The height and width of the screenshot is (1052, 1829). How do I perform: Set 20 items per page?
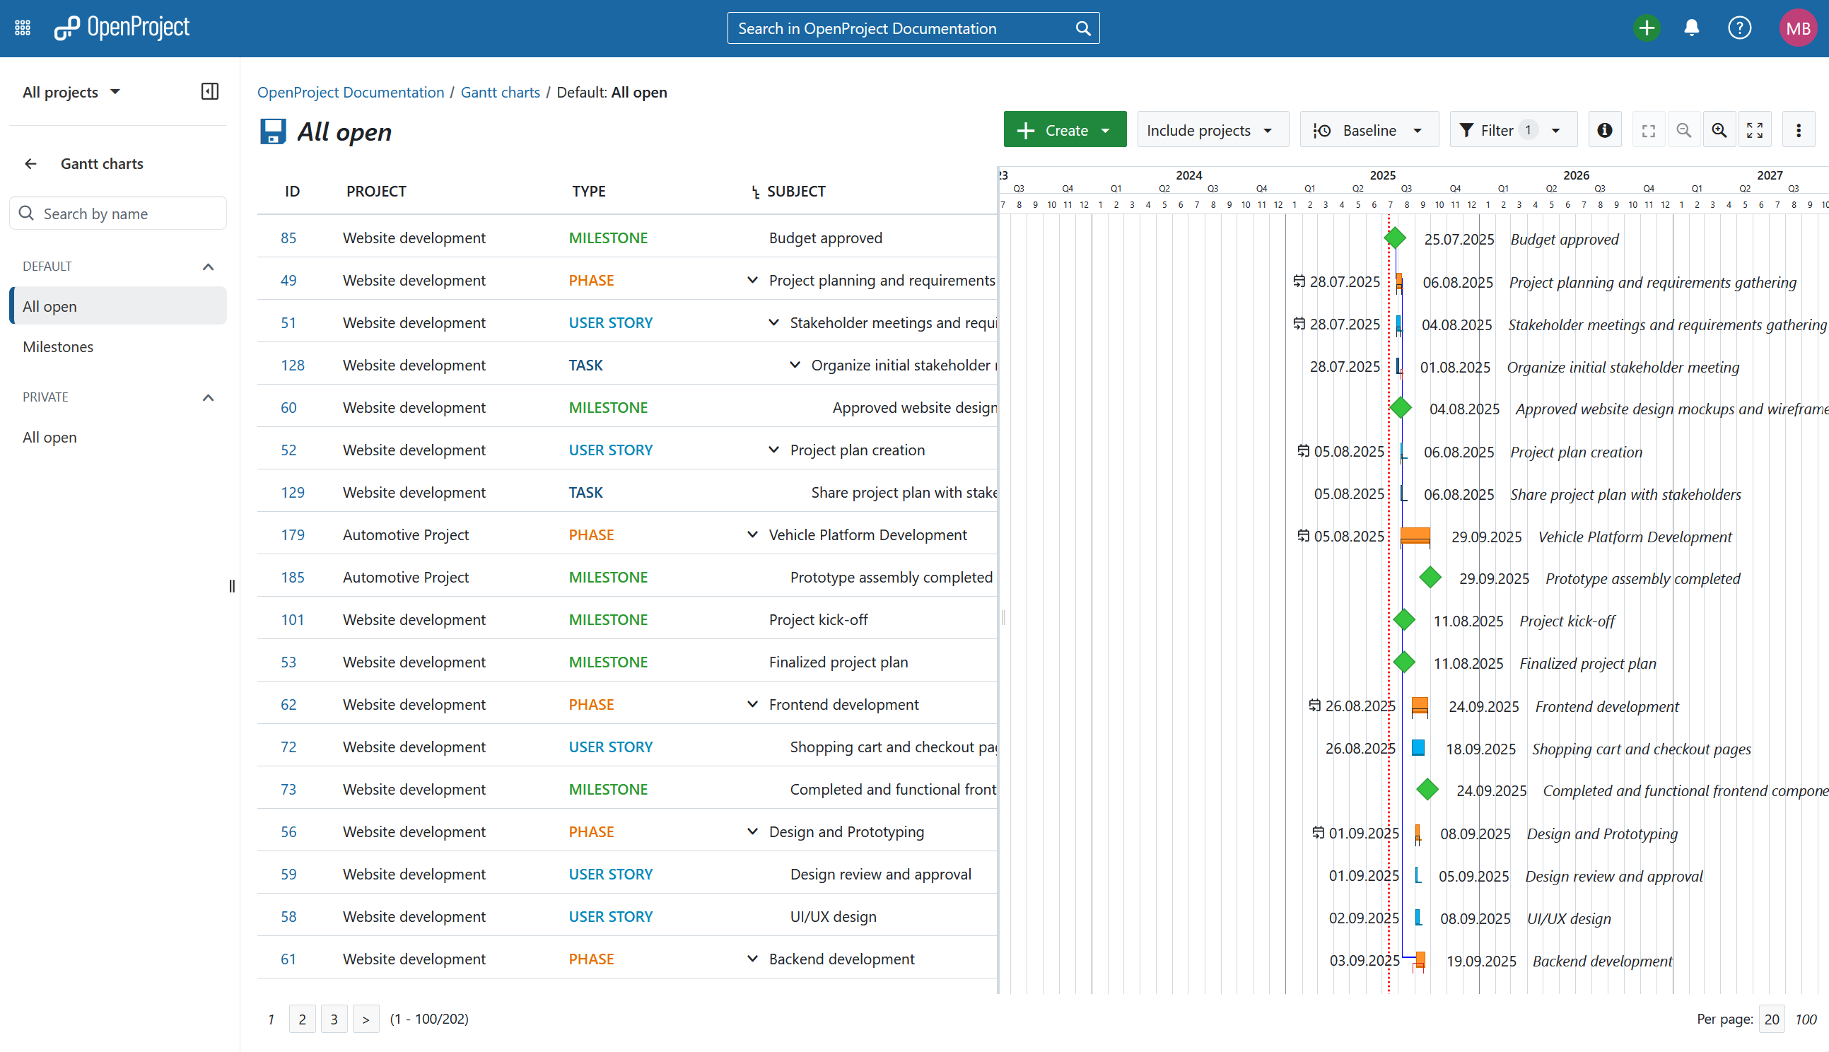click(1771, 1019)
